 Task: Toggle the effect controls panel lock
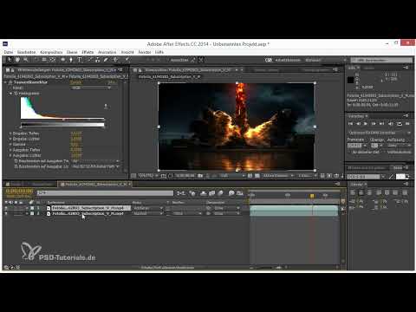13,70
